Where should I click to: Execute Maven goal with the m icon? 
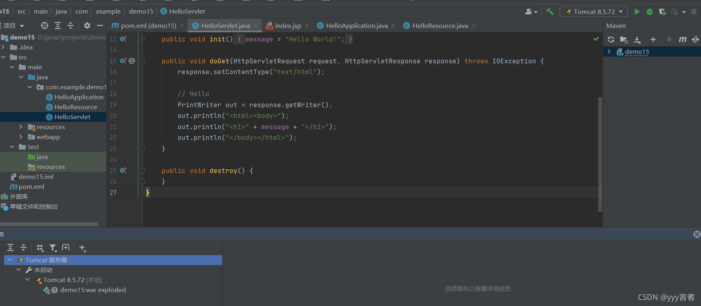coord(683,39)
